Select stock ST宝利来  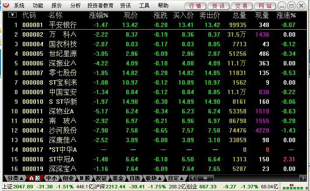point(63,82)
